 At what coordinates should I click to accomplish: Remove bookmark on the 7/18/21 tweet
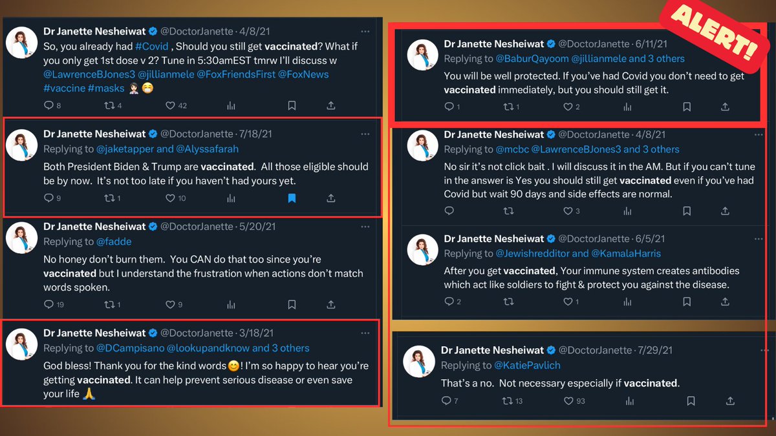tap(292, 198)
